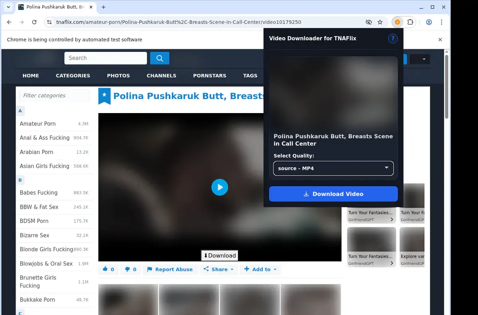Click the blue Download Video button

pos(333,194)
